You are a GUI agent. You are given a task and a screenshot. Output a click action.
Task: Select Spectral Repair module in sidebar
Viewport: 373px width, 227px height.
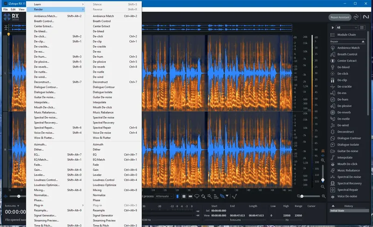[347, 190]
